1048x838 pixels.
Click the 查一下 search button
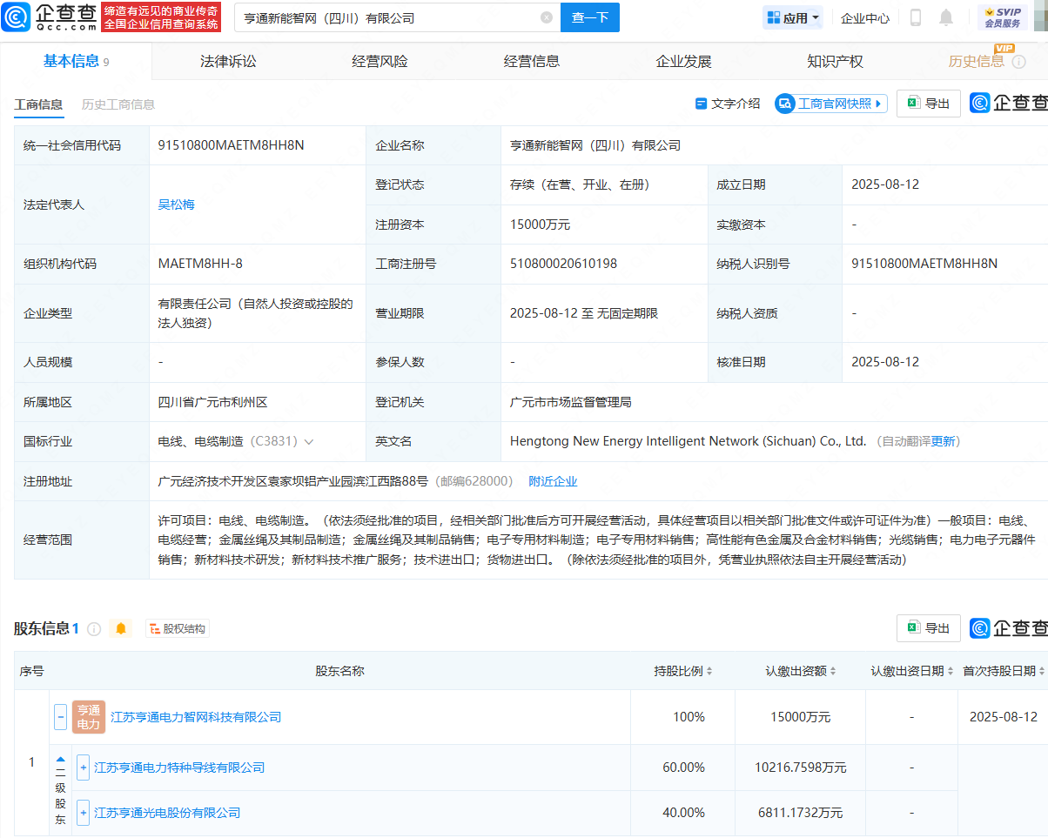[589, 17]
